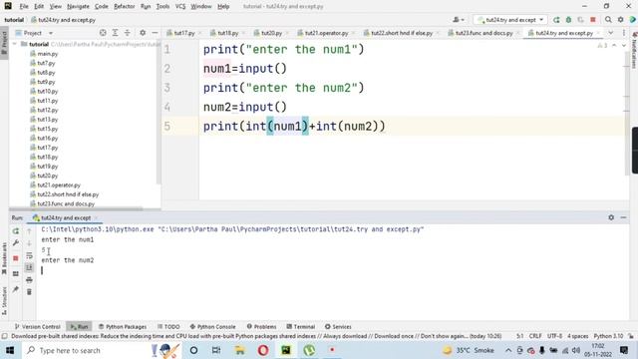
Task: Collapse all in Project panel
Action: click(128, 33)
